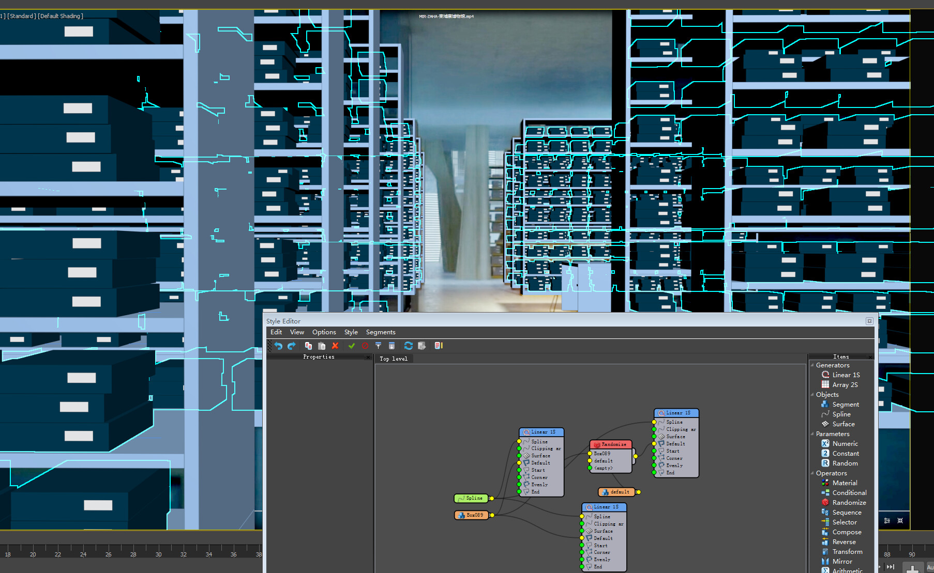The image size is (934, 573).
Task: Open the Options menu
Action: (324, 332)
